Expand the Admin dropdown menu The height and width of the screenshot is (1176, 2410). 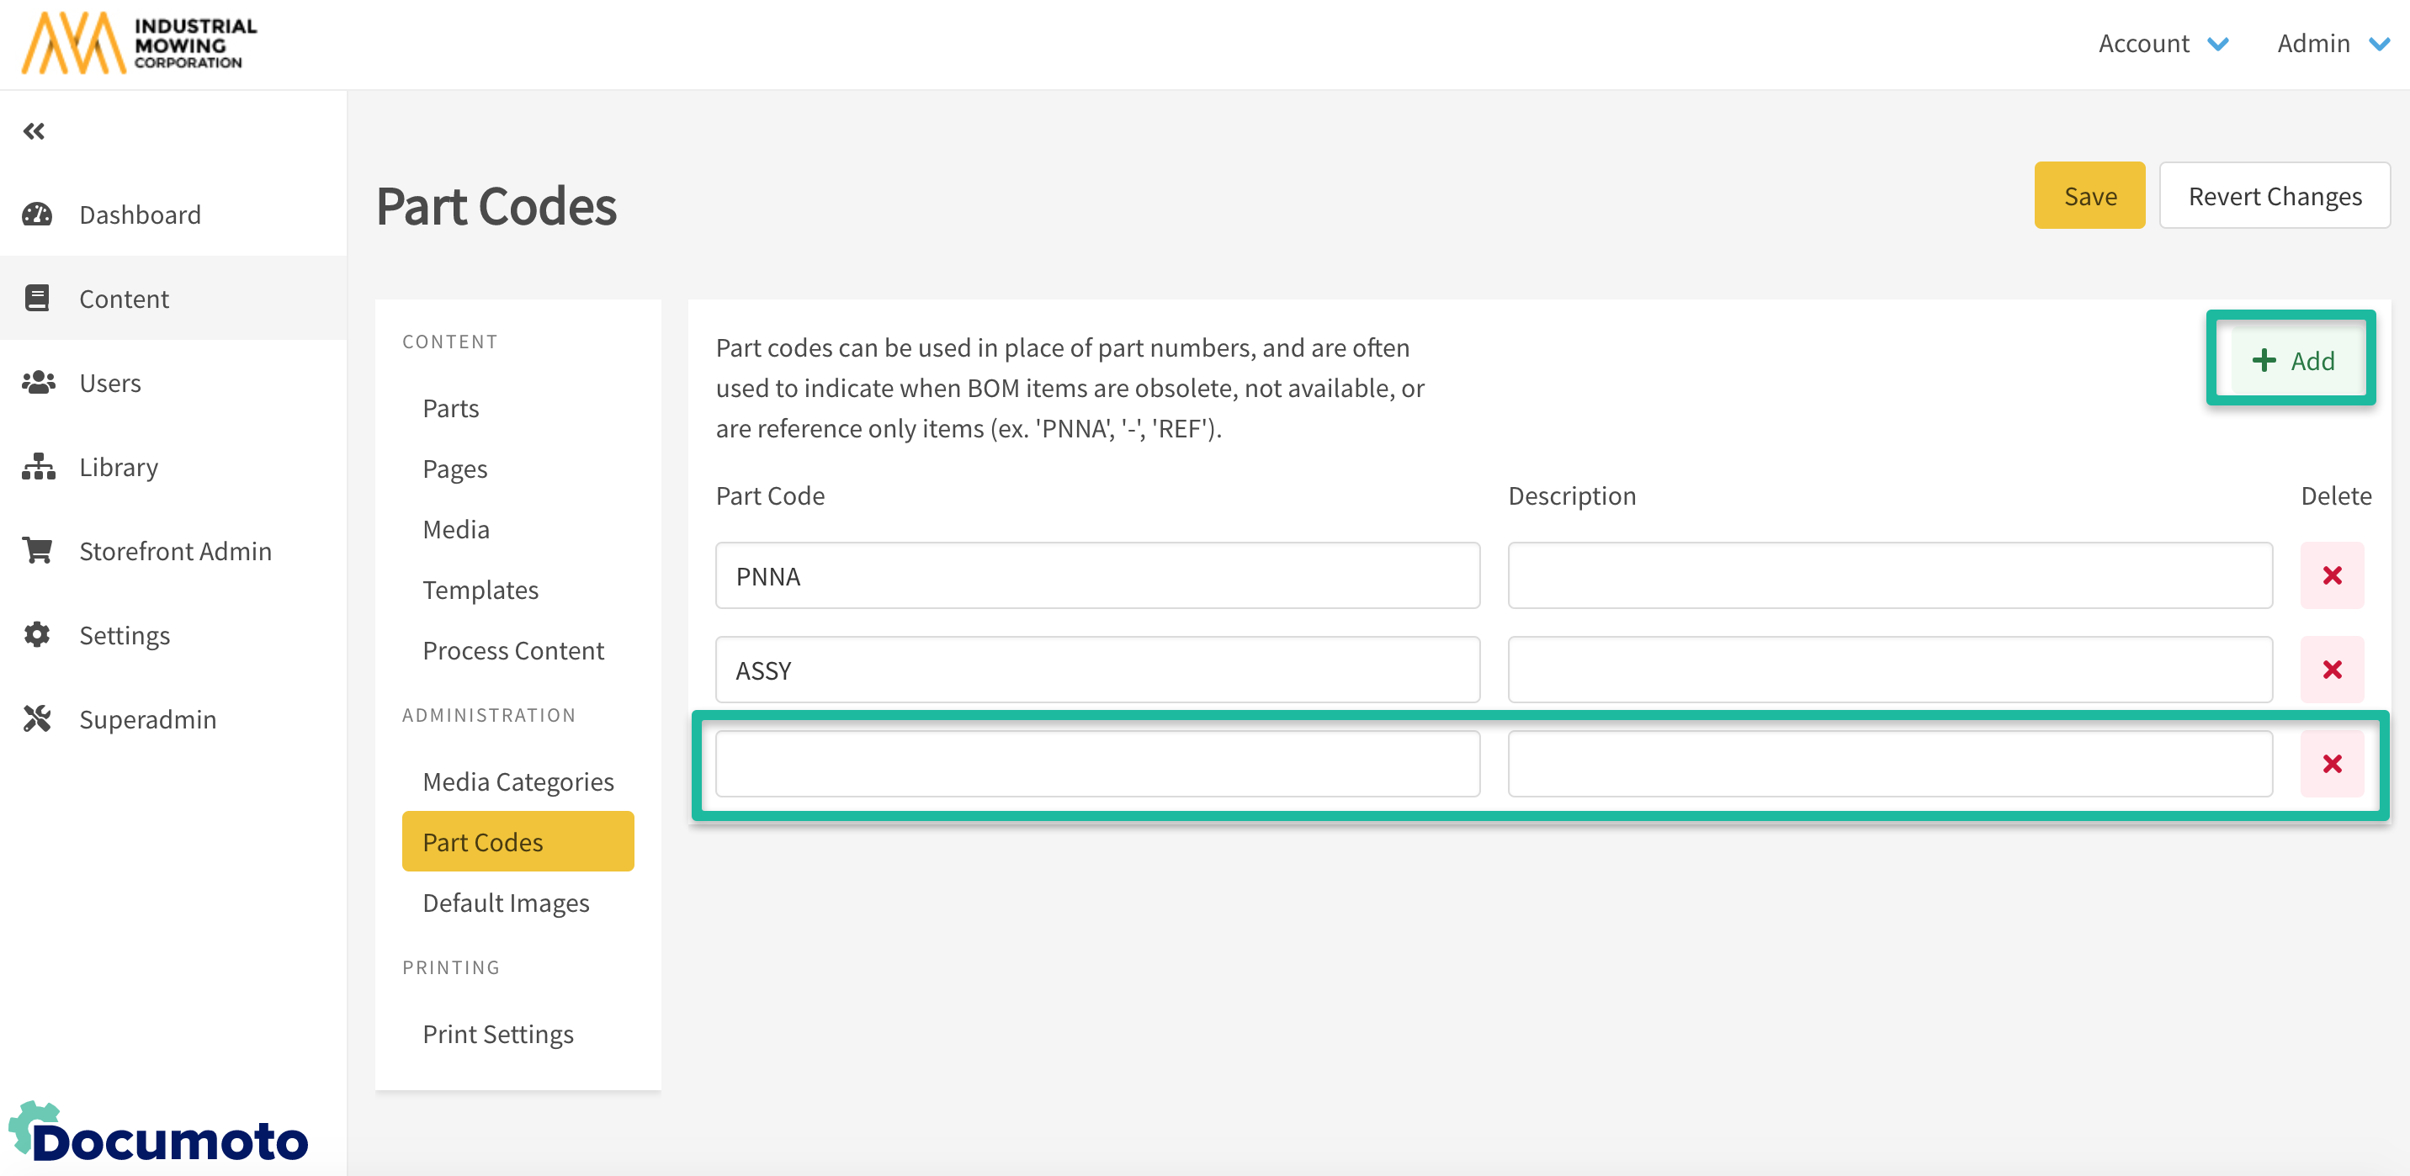tap(2332, 44)
